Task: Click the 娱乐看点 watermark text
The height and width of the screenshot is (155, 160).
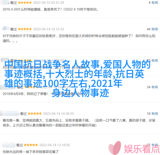Action: click(x=142, y=149)
